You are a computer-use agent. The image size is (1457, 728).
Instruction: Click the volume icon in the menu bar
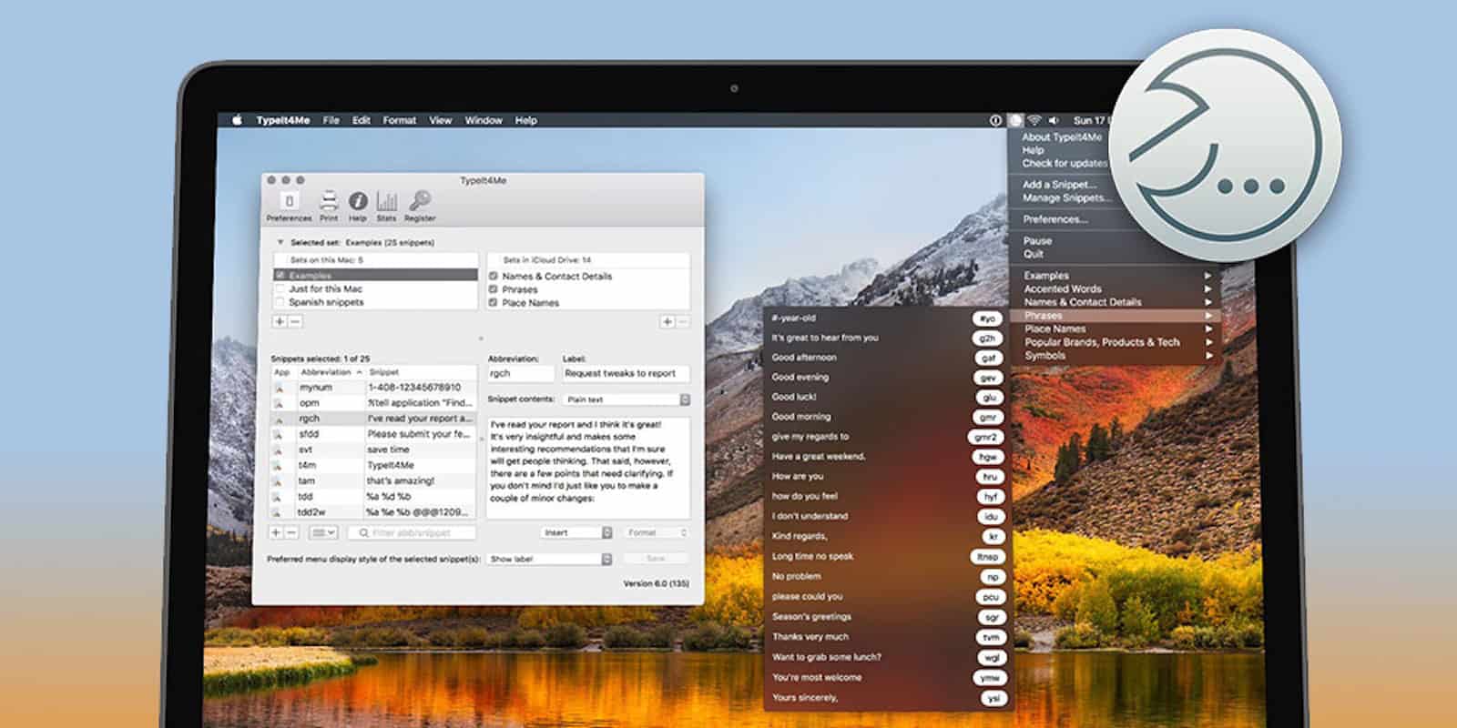(x=1055, y=120)
